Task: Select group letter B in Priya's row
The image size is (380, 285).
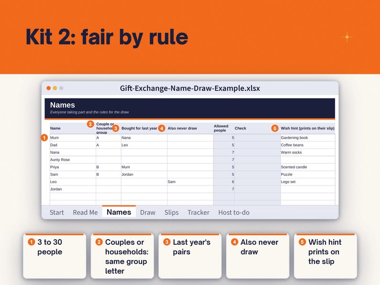Action: (x=109, y=167)
